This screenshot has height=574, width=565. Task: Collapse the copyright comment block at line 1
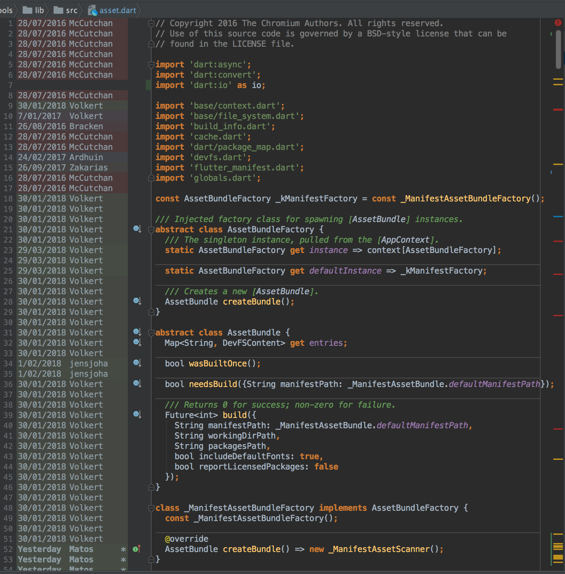tap(151, 23)
